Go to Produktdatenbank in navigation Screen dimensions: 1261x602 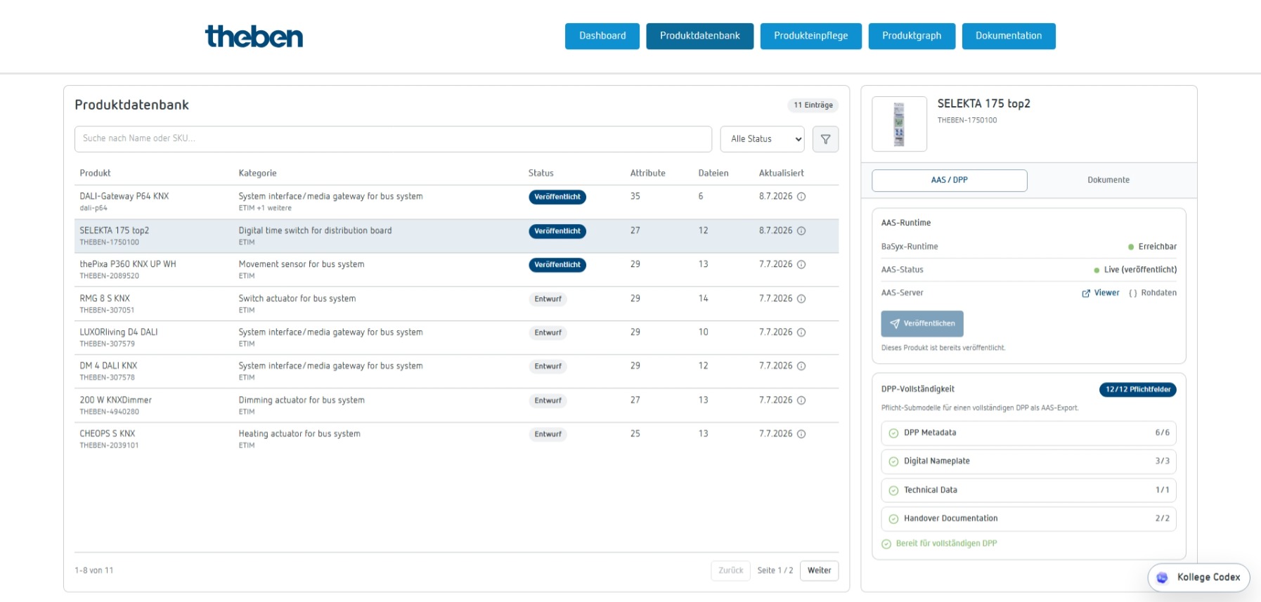tap(700, 36)
